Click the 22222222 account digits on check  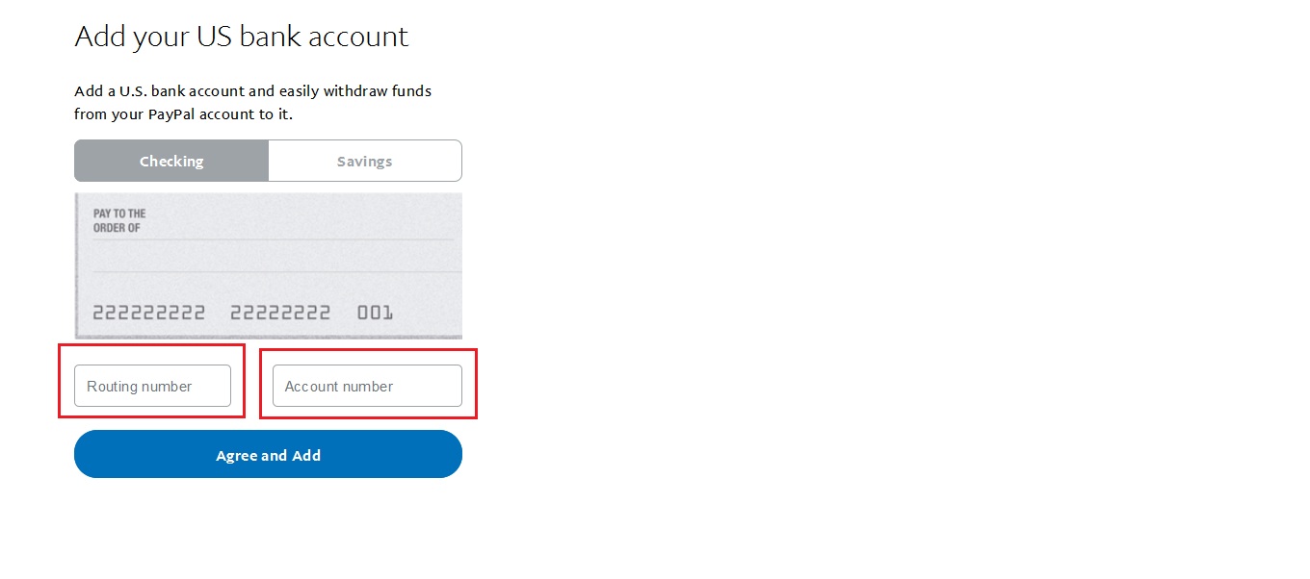pos(280,313)
